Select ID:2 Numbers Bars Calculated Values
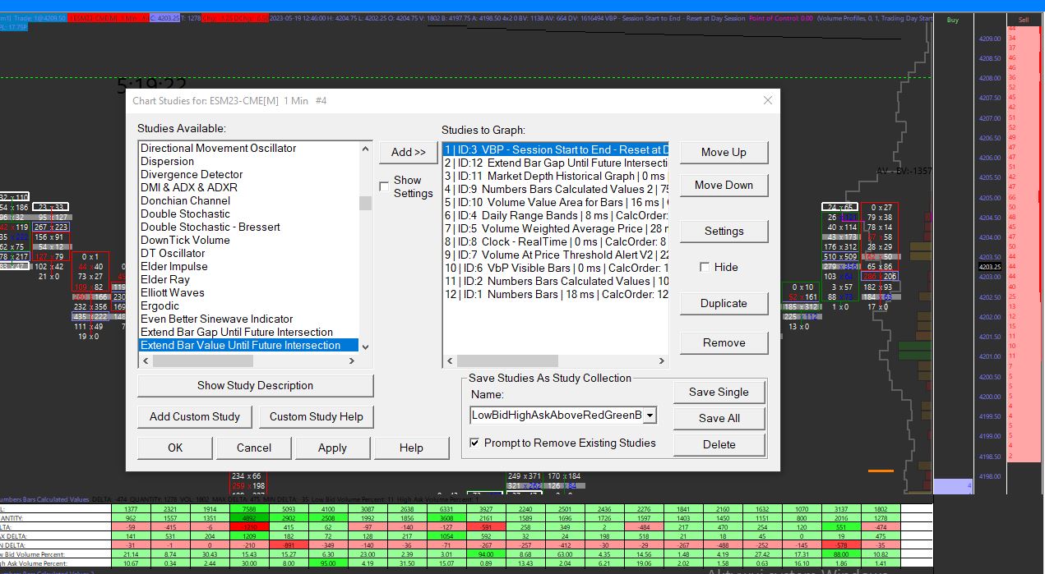Image resolution: width=1045 pixels, height=574 pixels. pyautogui.click(x=556, y=281)
